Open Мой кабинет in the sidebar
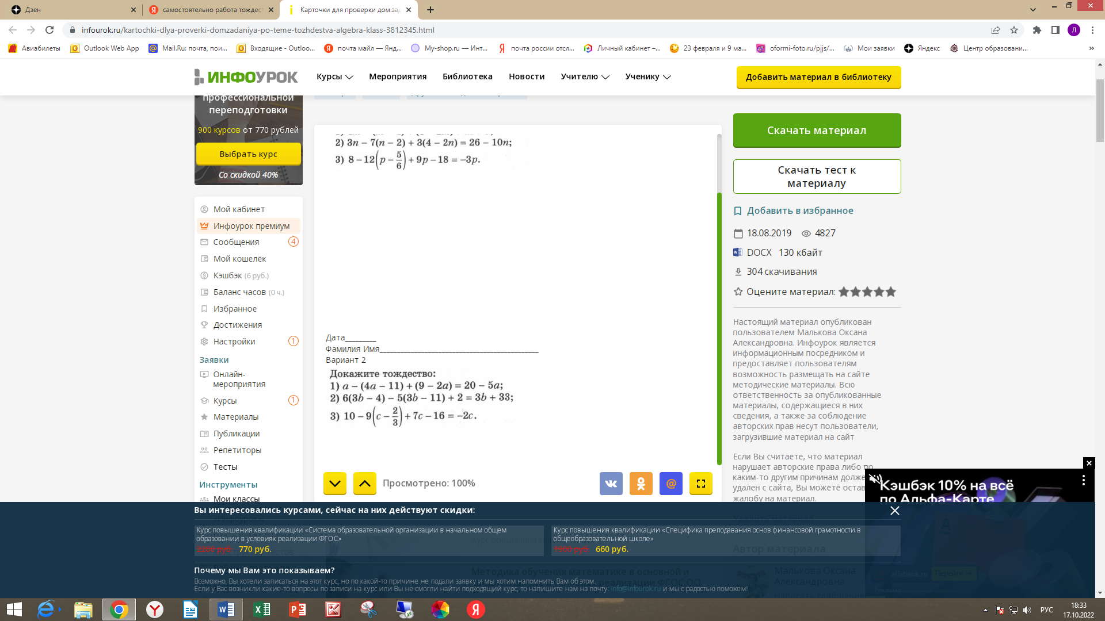 click(239, 209)
